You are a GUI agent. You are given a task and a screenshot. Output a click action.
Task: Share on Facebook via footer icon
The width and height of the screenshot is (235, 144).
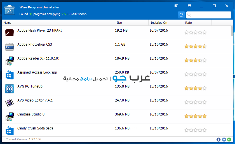pyautogui.click(x=218, y=140)
